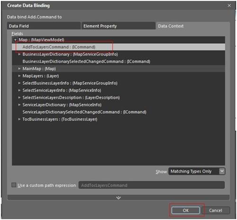The width and height of the screenshot is (237, 220).
Task: Close the Create Data Binding dialog
Action: (229, 6)
